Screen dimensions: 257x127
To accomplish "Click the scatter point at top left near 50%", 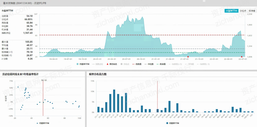I will pyautogui.click(x=18, y=87).
